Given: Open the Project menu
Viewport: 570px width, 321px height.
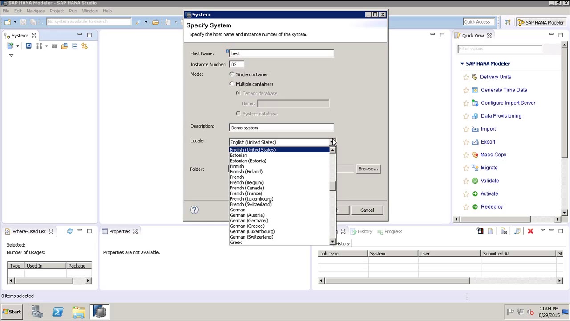Looking at the screenshot, I should [x=57, y=11].
